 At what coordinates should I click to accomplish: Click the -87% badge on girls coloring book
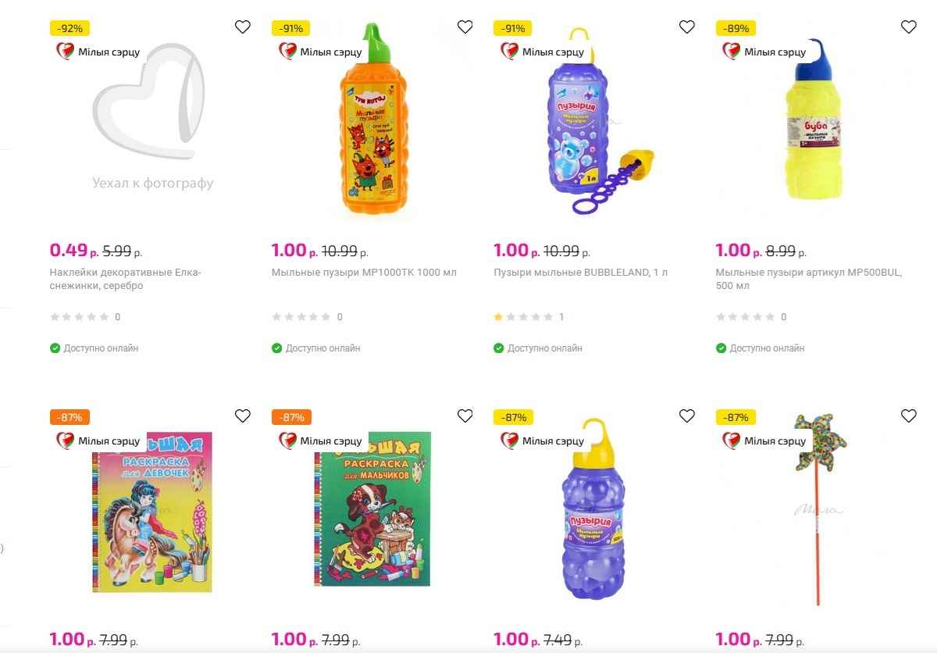pos(69,416)
